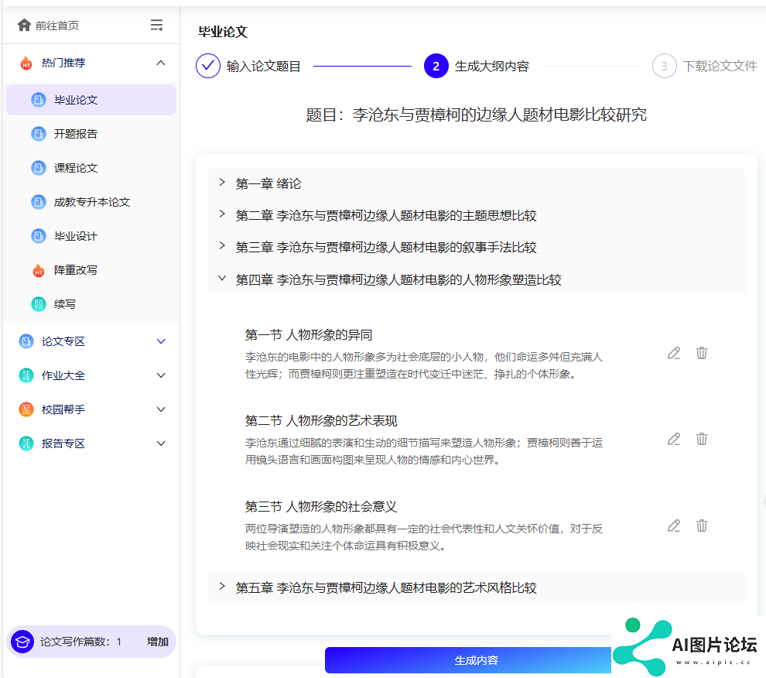Click the document icon beside 毕业设计
Screen dimensions: 766x678
click(x=39, y=236)
